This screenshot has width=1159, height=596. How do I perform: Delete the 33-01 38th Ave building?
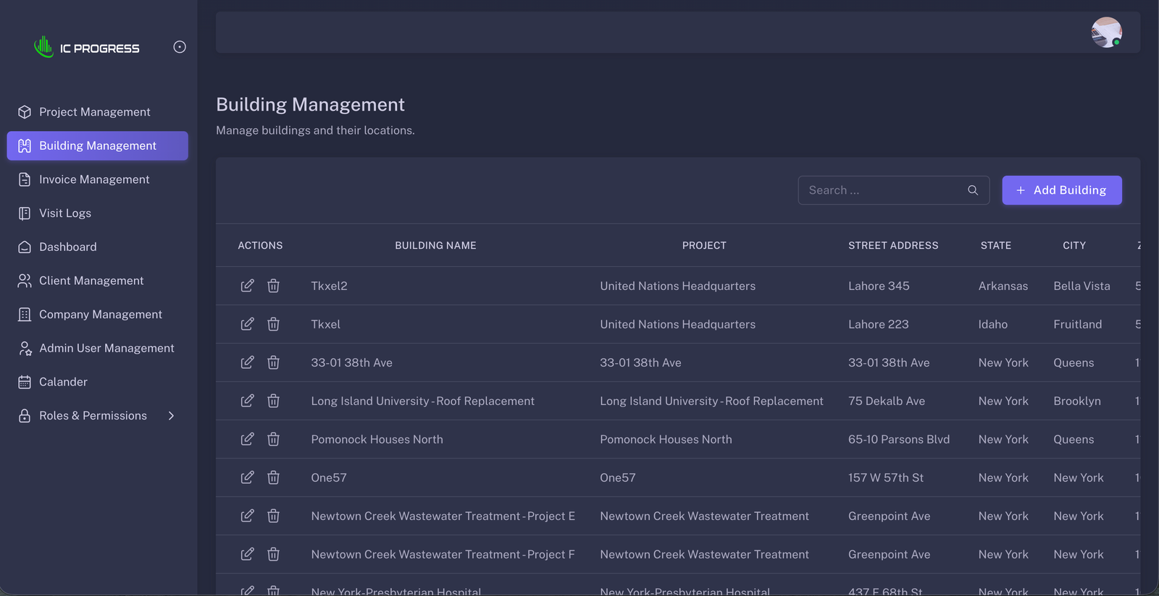click(x=273, y=362)
